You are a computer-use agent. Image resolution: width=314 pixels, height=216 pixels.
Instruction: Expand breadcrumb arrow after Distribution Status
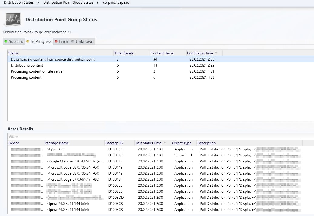(x=38, y=2)
